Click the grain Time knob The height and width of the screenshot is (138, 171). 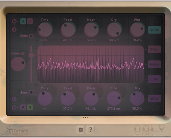[x=45, y=99]
